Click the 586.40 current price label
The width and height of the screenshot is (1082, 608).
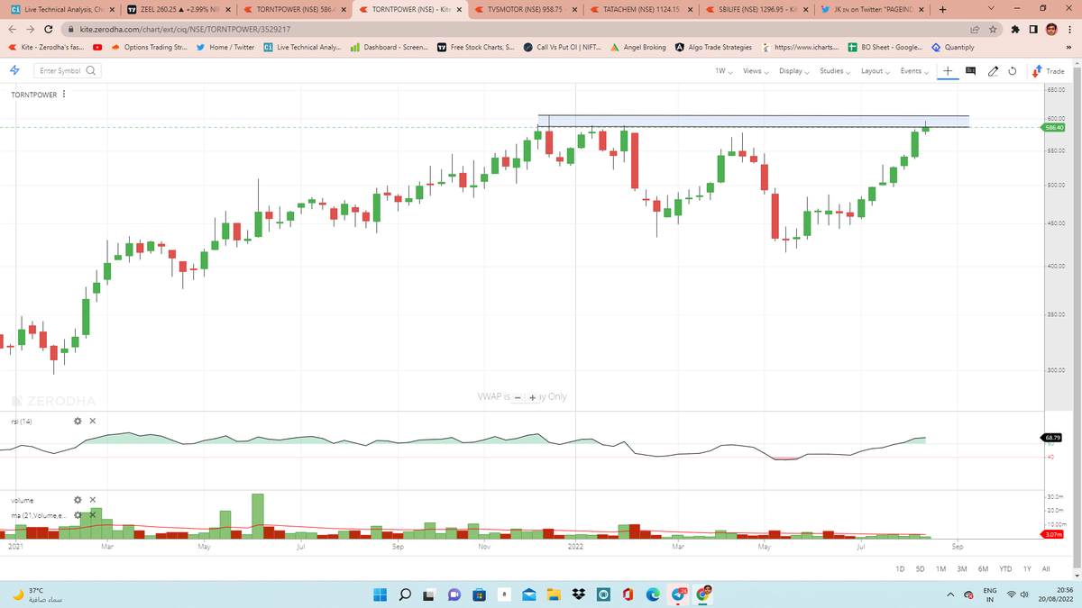pyautogui.click(x=1053, y=128)
